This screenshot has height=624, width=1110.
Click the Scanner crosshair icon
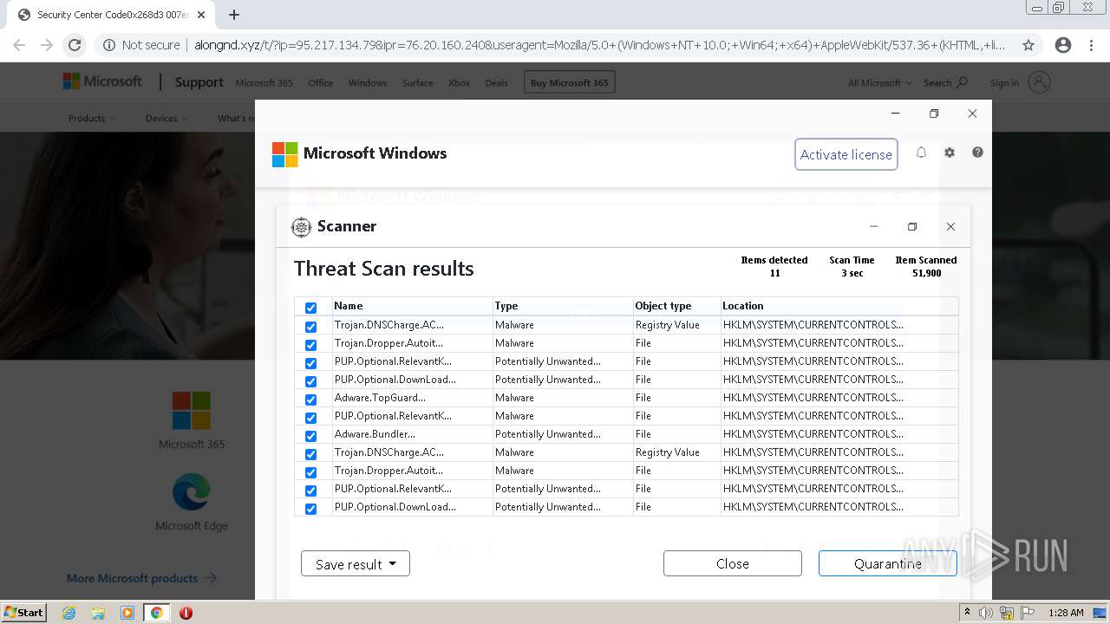(301, 227)
